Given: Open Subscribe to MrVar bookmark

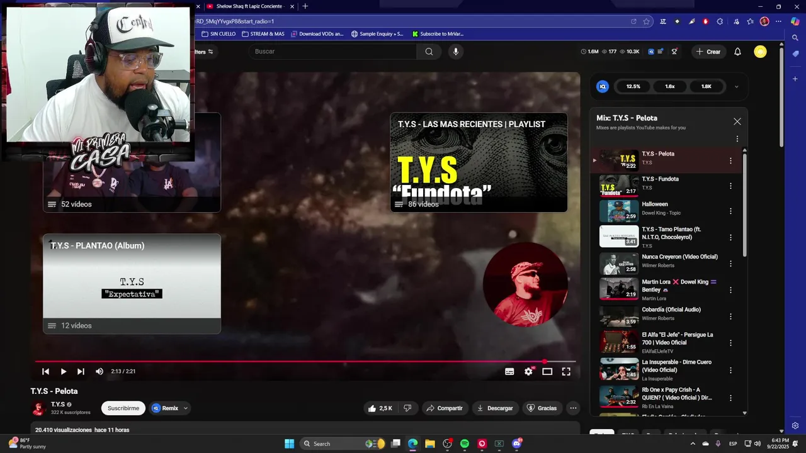Looking at the screenshot, I should (438, 34).
